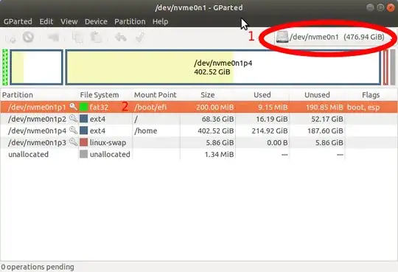Minimize the GParted window

pyautogui.click(x=370, y=7)
